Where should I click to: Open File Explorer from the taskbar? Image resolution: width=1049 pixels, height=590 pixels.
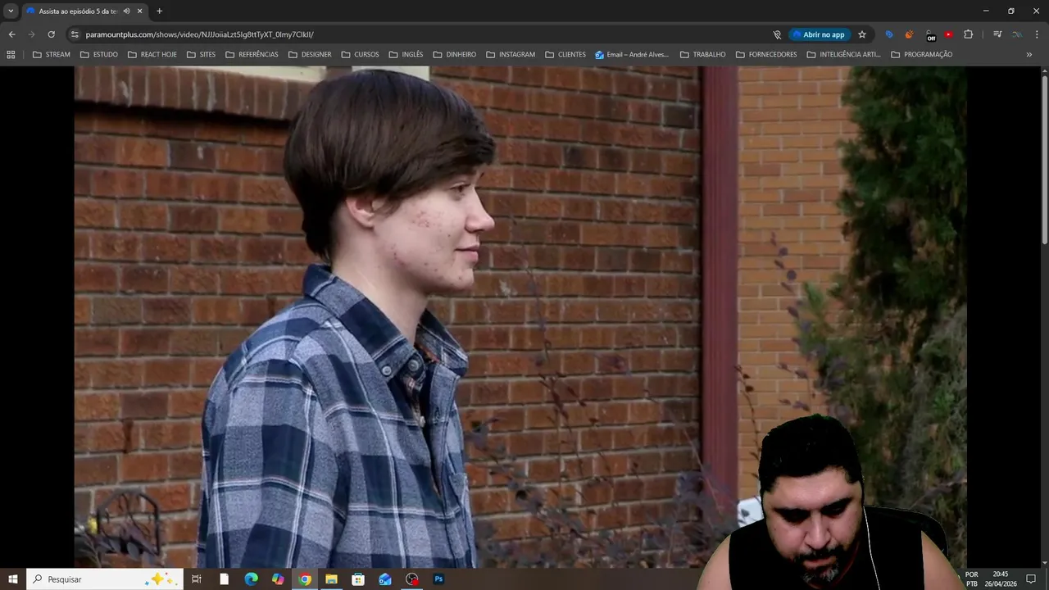click(331, 579)
